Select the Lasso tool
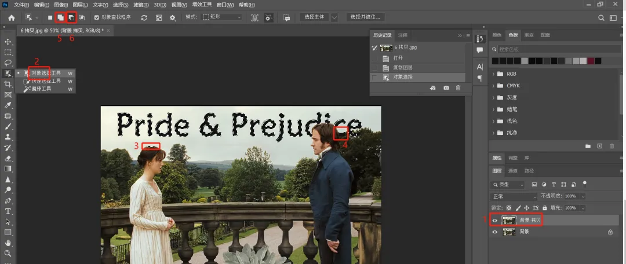 pos(8,63)
